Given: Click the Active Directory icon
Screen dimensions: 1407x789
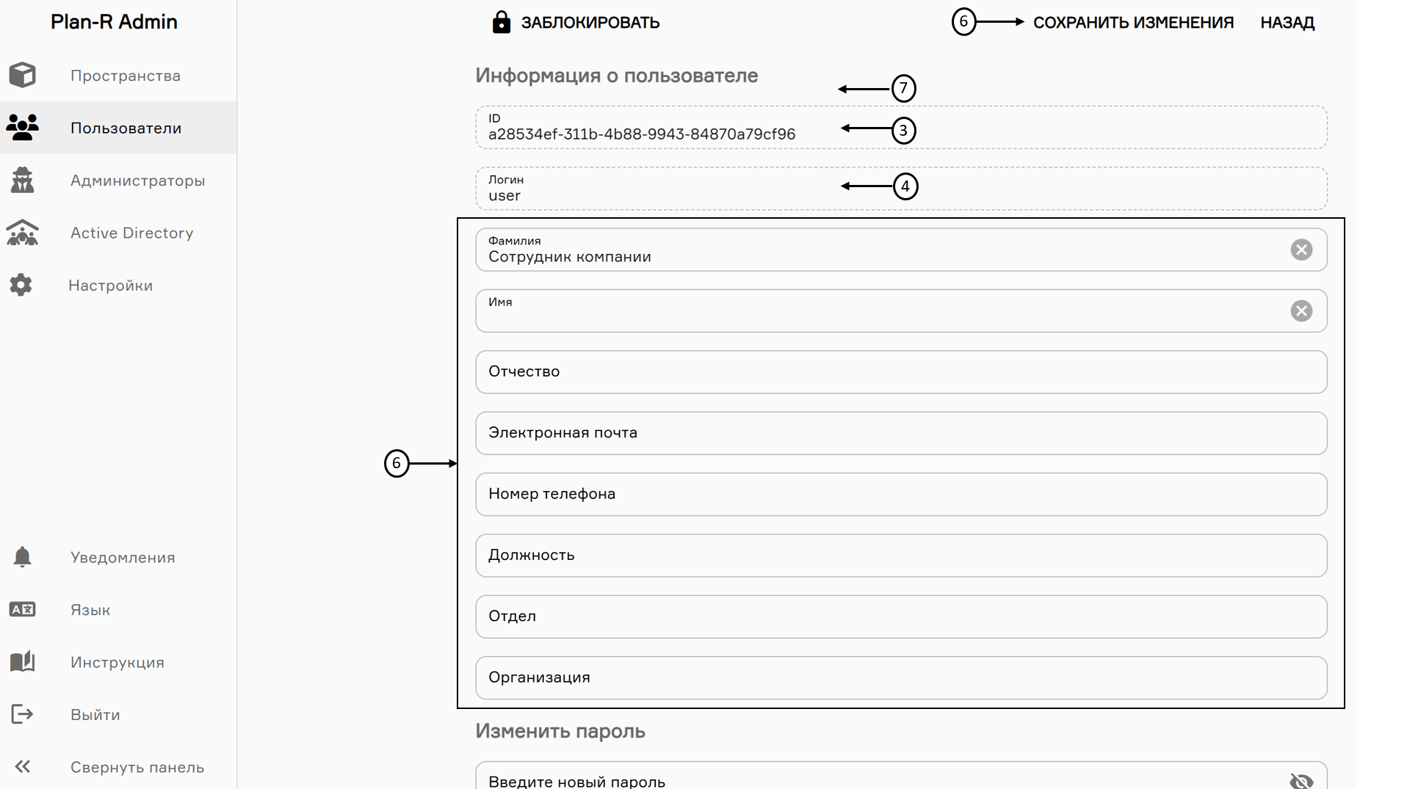Looking at the screenshot, I should click(x=22, y=233).
